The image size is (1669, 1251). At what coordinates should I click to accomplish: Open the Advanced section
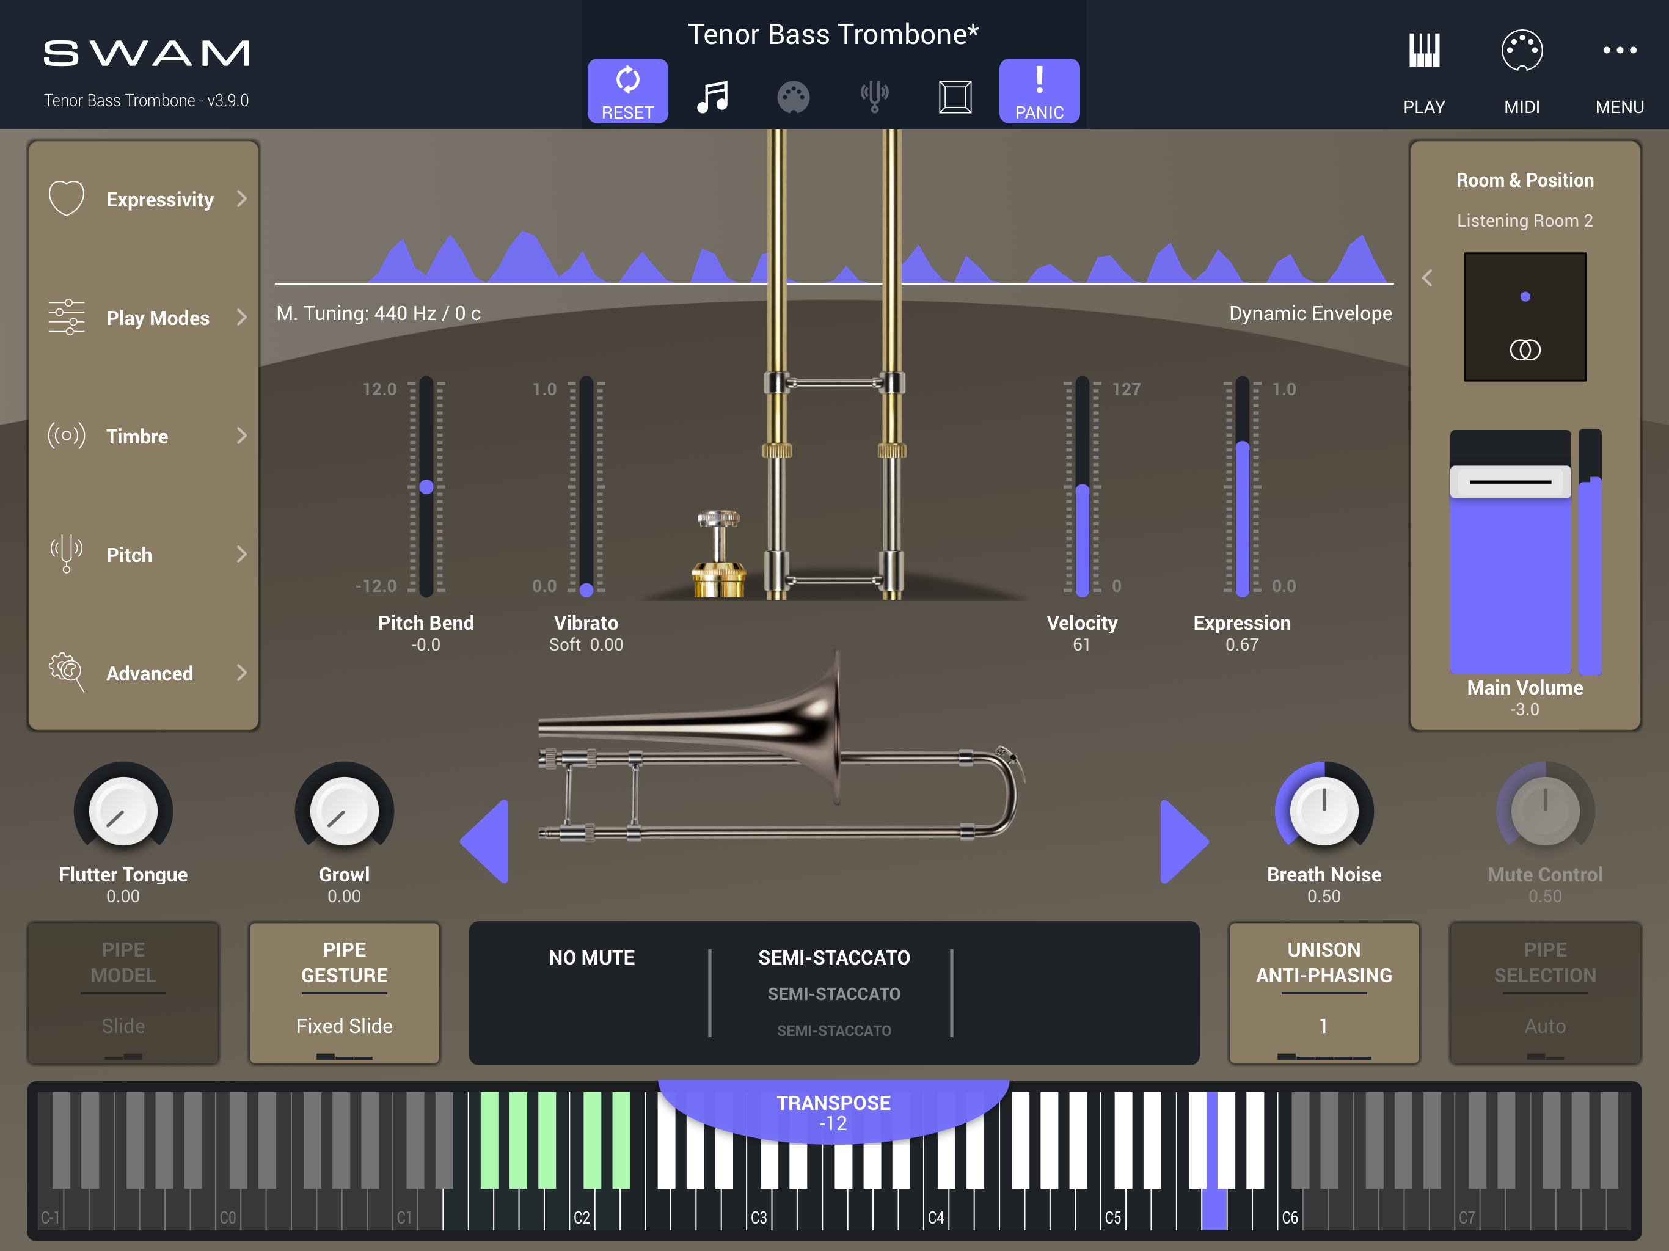[x=144, y=673]
